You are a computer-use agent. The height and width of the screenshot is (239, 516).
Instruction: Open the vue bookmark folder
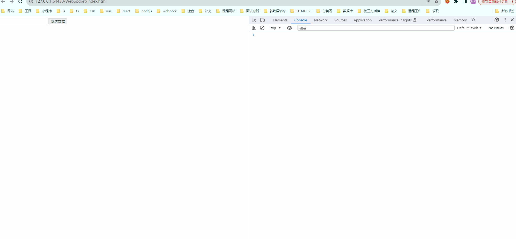pos(106,11)
